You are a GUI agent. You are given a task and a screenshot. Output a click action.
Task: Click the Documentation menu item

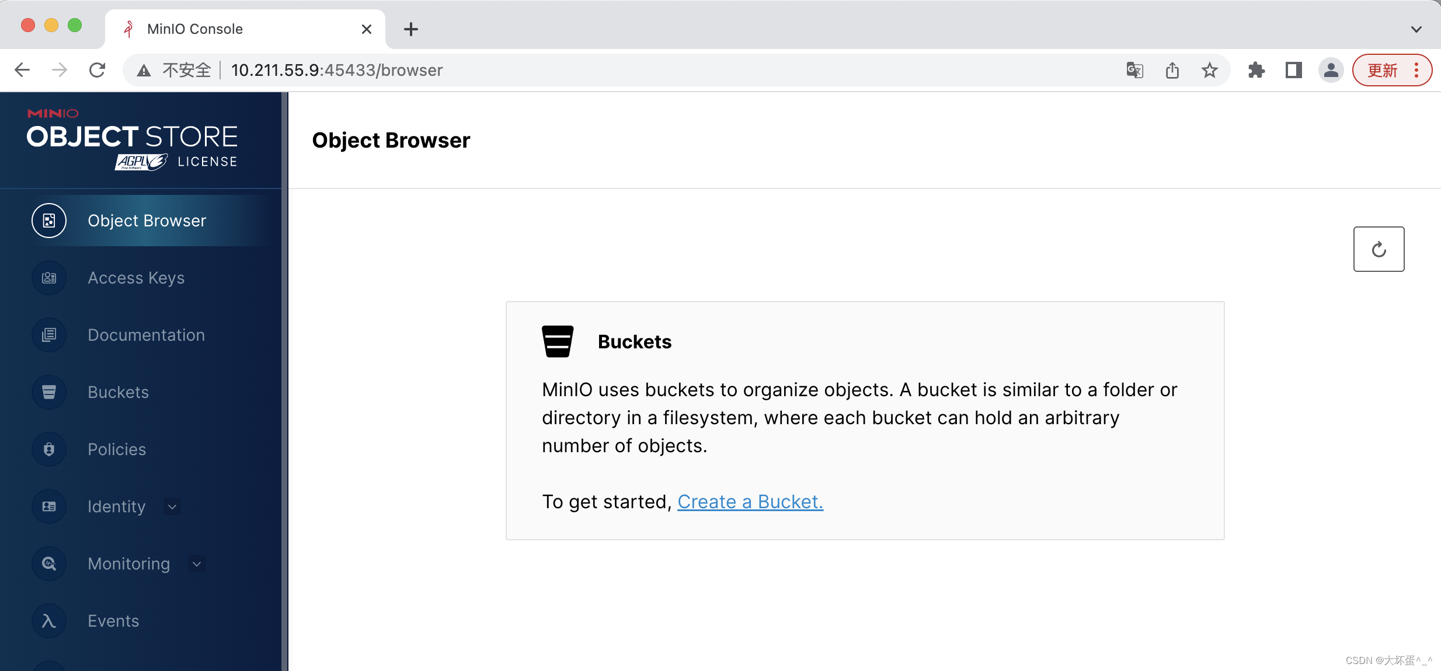146,335
